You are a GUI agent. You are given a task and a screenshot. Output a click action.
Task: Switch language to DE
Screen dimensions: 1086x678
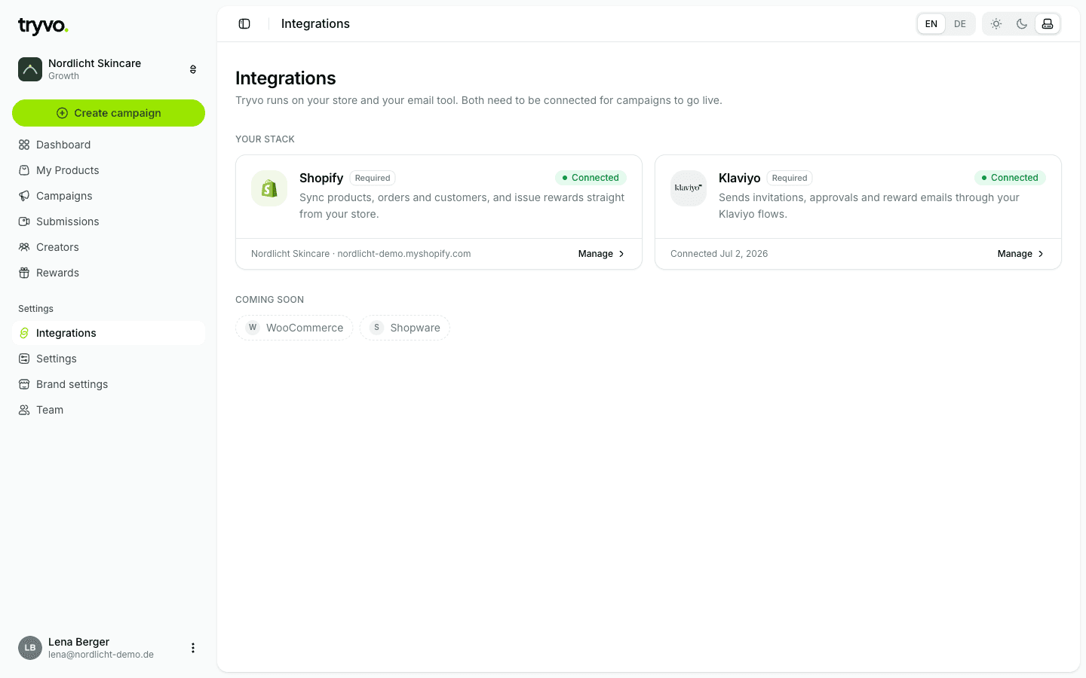[960, 24]
